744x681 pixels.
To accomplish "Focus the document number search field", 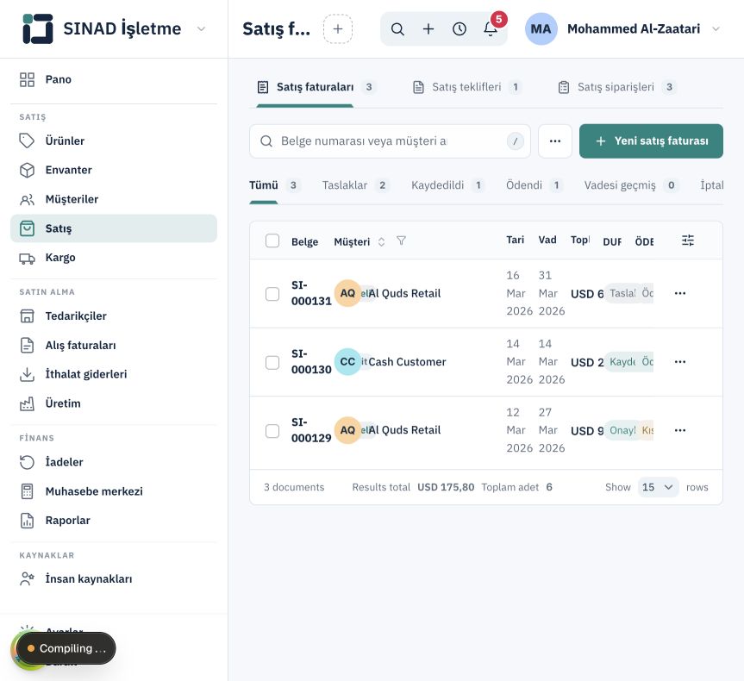I will pyautogui.click(x=390, y=141).
